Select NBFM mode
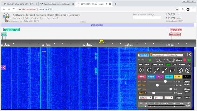The image size is (197, 111). click(x=182, y=65)
